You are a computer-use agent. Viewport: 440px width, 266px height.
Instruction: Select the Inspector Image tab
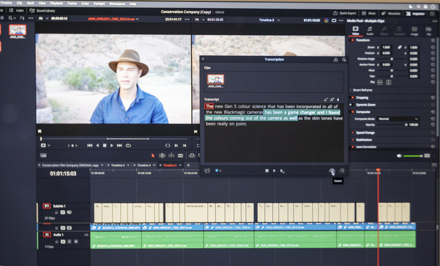point(414,31)
